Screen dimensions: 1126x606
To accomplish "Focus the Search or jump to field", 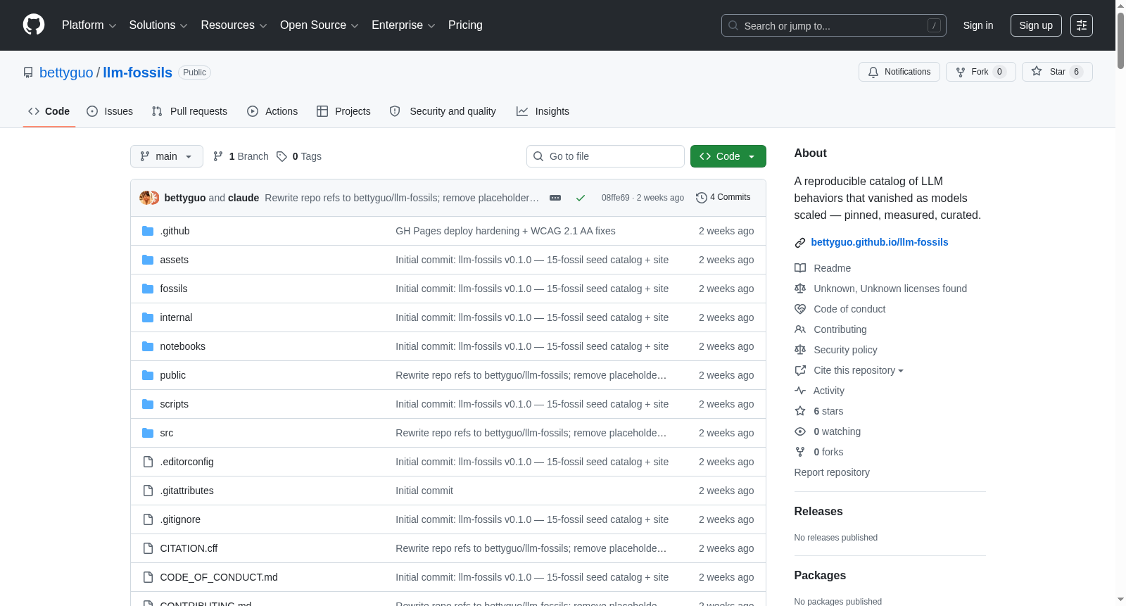I will click(834, 25).
